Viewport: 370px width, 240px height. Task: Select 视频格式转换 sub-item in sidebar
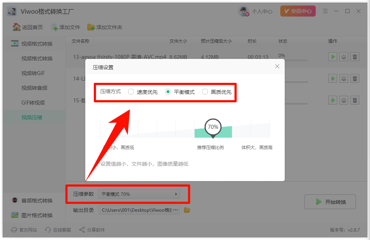(x=37, y=59)
